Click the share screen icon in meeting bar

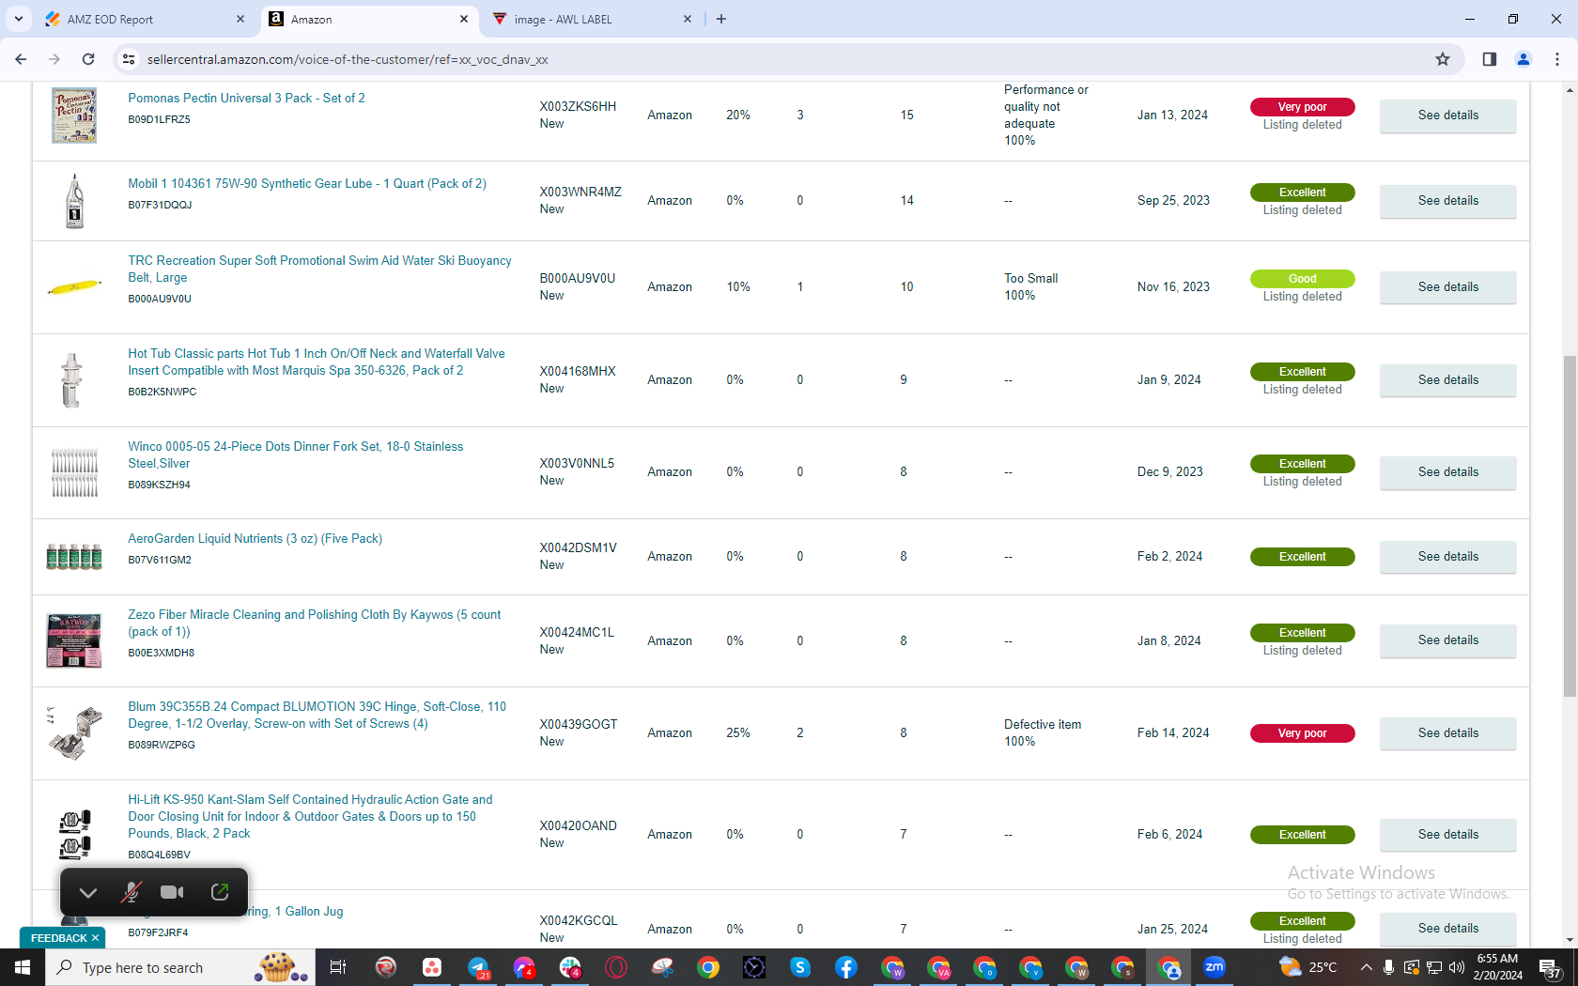tap(220, 892)
